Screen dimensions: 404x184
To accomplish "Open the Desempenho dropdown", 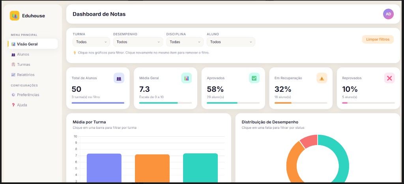I will [138, 42].
